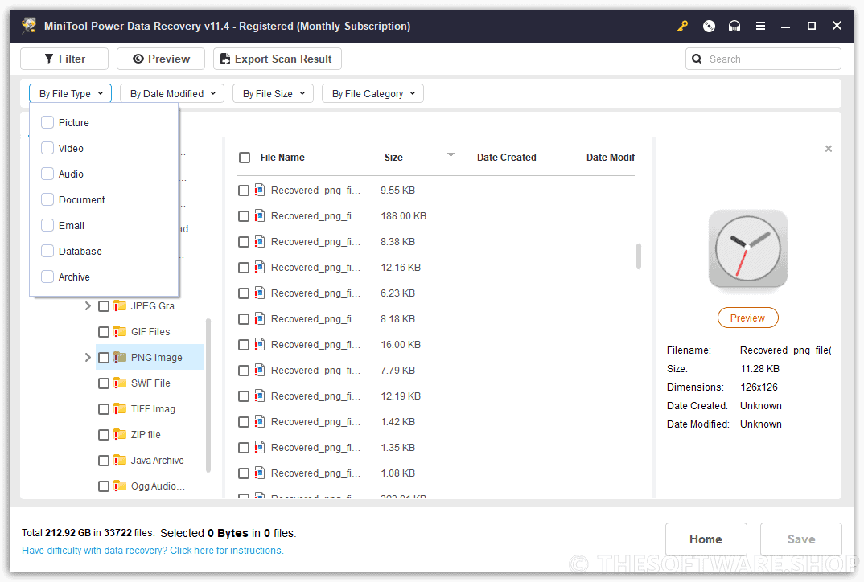Sort by the Date Modif column header
864x582 pixels.
(611, 158)
